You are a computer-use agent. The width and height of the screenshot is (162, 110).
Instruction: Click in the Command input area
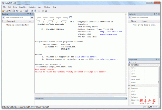click(x=81, y=102)
